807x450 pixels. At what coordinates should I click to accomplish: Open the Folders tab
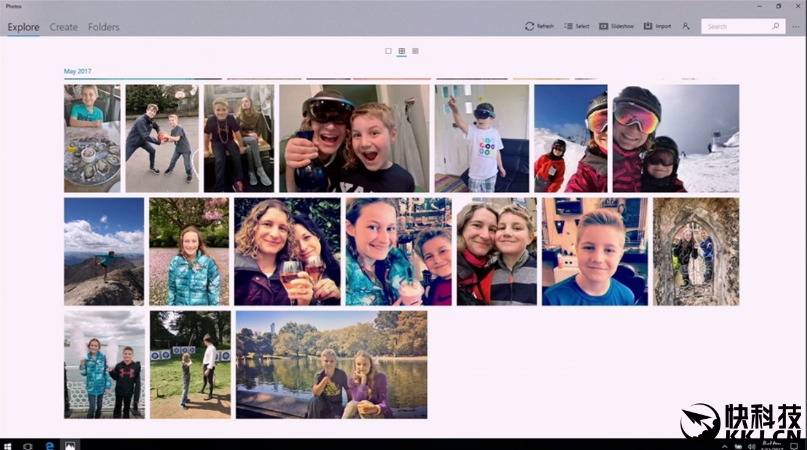(104, 27)
